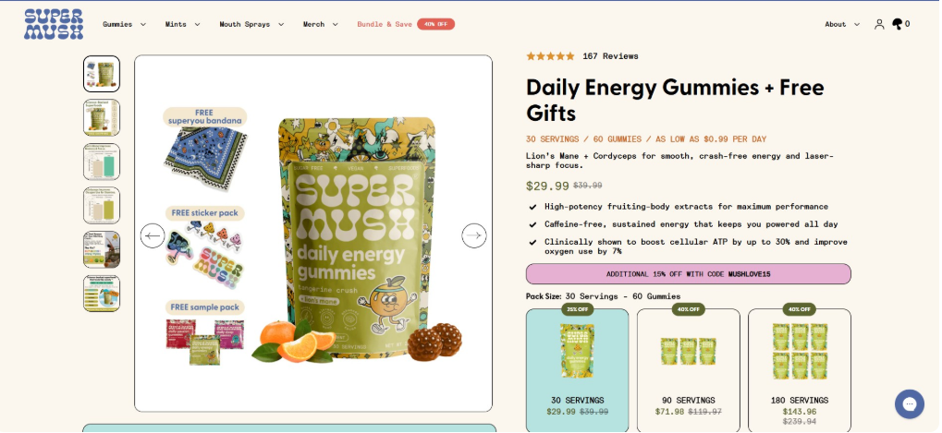Click the five-star rating icons
The width and height of the screenshot is (942, 433).
pos(550,56)
